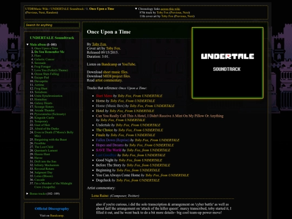Open SAVE The World track link
Viewport: 292px width, 219px height.
[x=109, y=150]
